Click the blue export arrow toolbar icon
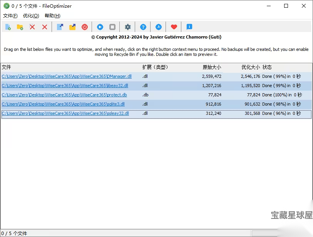This screenshot has width=313, height=237. (60, 27)
